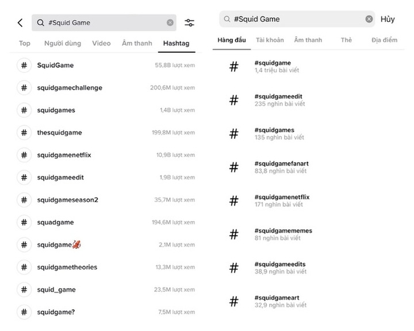Tap the back arrow in left search
This screenshot has height=331, width=414.
click(20, 23)
